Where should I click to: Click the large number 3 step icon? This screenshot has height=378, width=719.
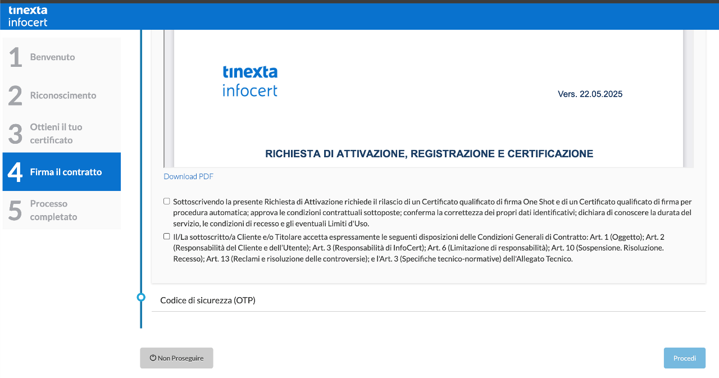pyautogui.click(x=16, y=134)
